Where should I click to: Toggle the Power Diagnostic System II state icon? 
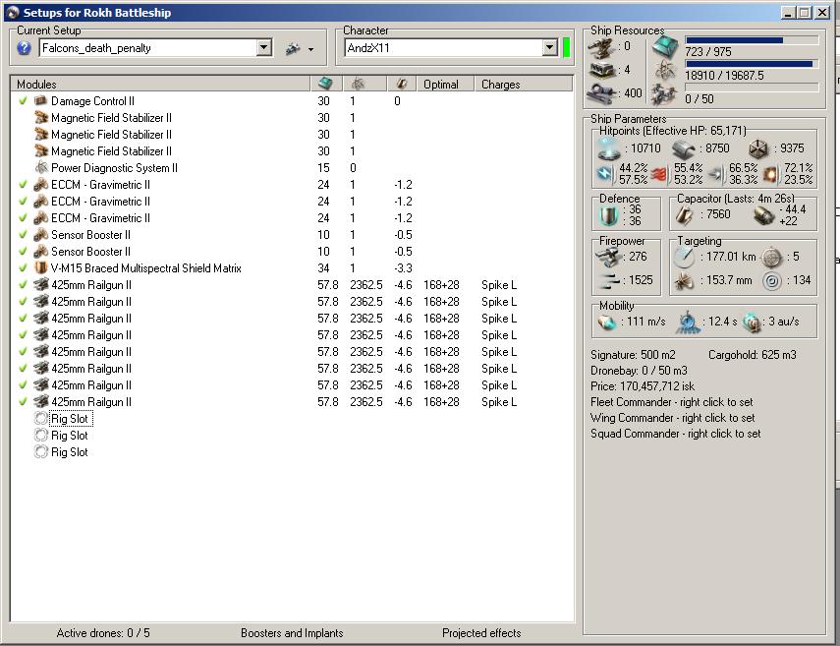tap(41, 168)
